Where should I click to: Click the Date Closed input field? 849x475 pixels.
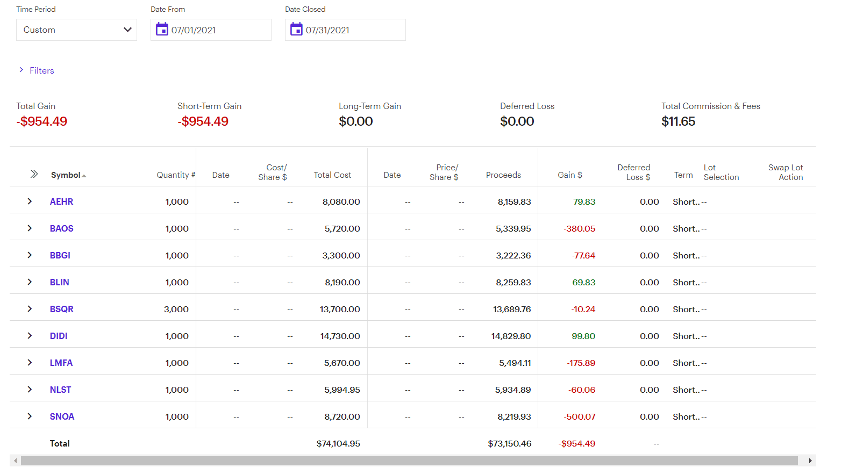click(352, 30)
